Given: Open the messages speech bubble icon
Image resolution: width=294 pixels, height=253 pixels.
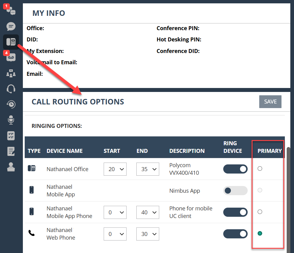Looking at the screenshot, I should click(11, 26).
